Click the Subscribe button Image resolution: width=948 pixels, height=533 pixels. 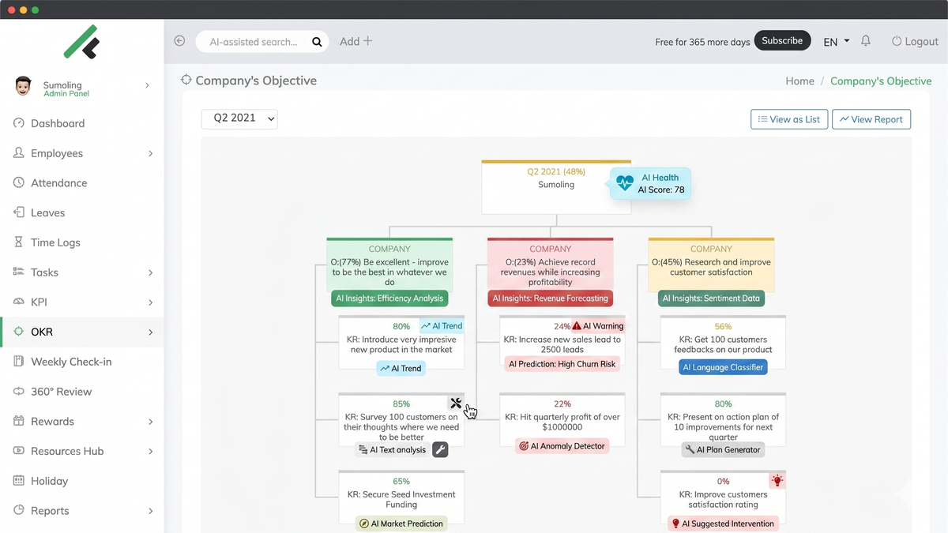coord(782,39)
